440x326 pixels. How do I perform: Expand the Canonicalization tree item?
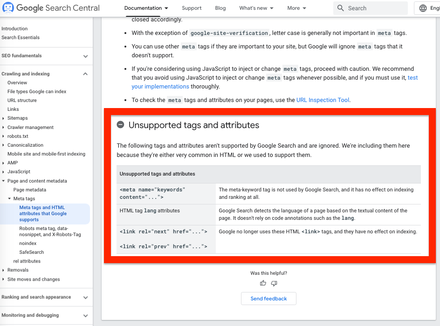tap(3, 145)
